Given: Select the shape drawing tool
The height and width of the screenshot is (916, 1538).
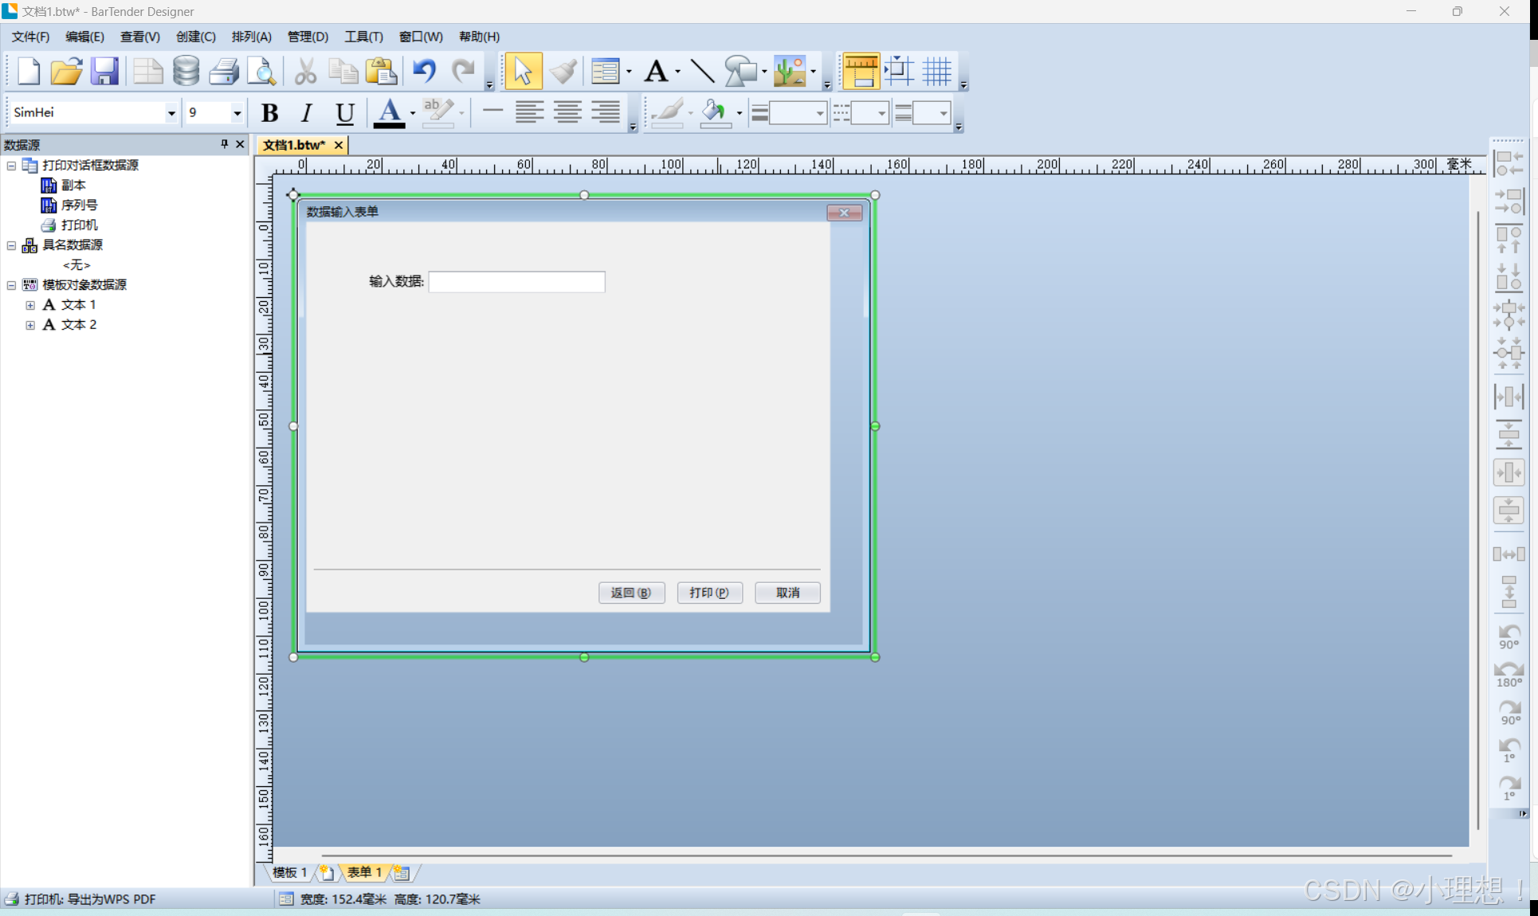Looking at the screenshot, I should [740, 71].
